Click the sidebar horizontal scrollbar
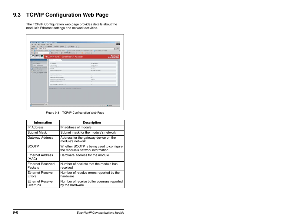The height and width of the screenshot is (223, 289). (39, 104)
